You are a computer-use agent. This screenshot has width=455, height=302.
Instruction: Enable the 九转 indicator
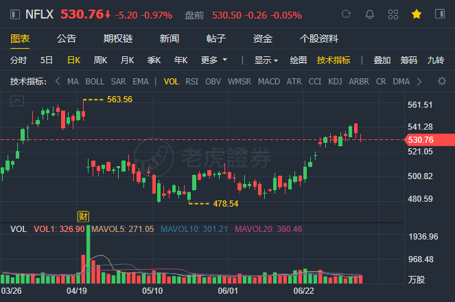(436, 60)
